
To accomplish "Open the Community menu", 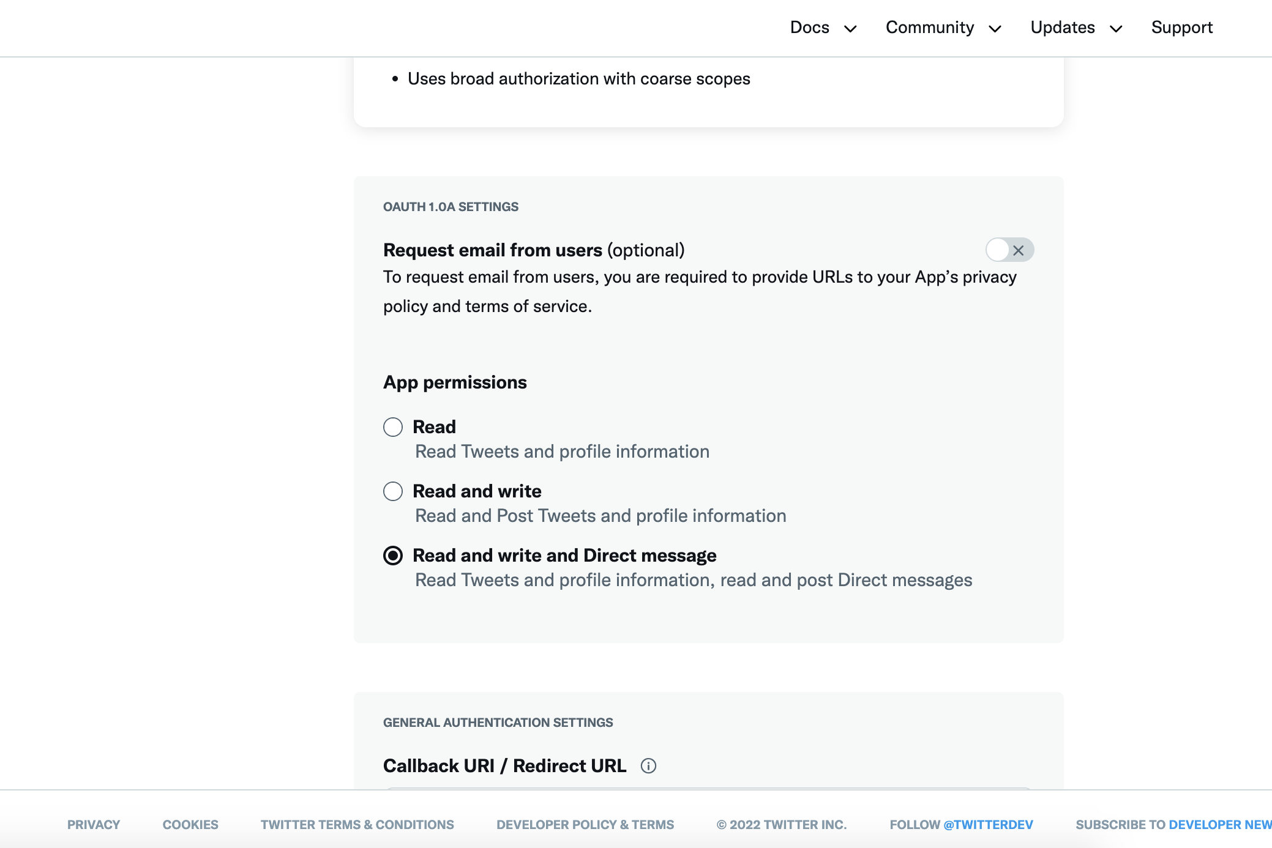I will 930,28.
